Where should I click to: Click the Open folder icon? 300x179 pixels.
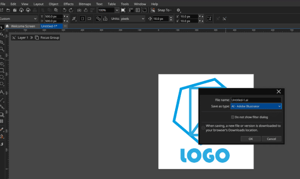click(x=8, y=10)
